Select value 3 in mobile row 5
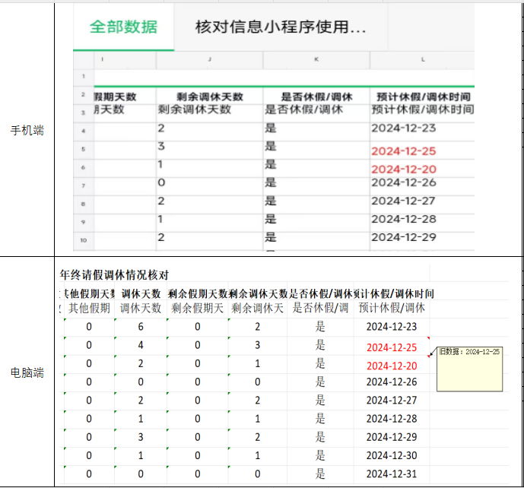 161,146
